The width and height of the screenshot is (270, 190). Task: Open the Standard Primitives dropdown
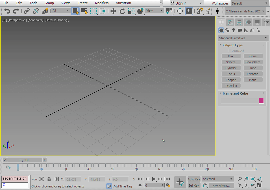(x=243, y=38)
